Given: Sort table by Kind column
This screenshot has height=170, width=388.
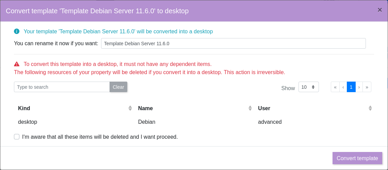Looking at the screenshot, I should 130,108.
